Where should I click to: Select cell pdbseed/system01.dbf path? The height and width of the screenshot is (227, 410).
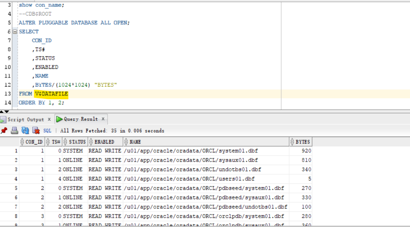(x=206, y=188)
